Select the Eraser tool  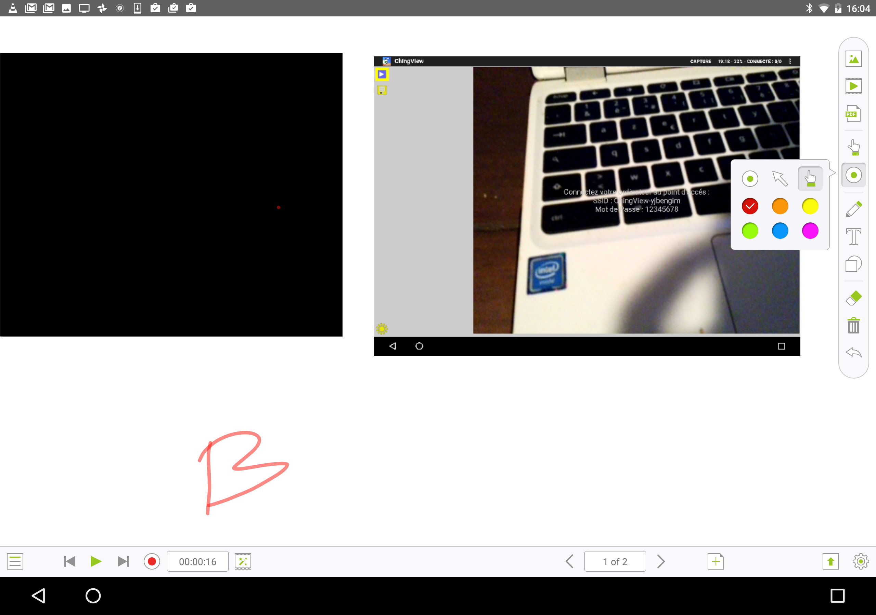pos(853,298)
